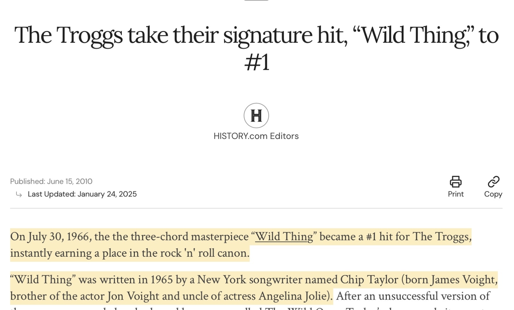514x310 pixels.
Task: Open the underlined "Wild Thing" link
Action: tap(284, 237)
